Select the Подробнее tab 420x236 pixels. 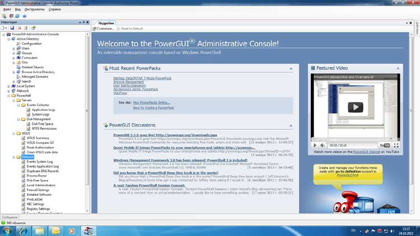[x=106, y=23]
